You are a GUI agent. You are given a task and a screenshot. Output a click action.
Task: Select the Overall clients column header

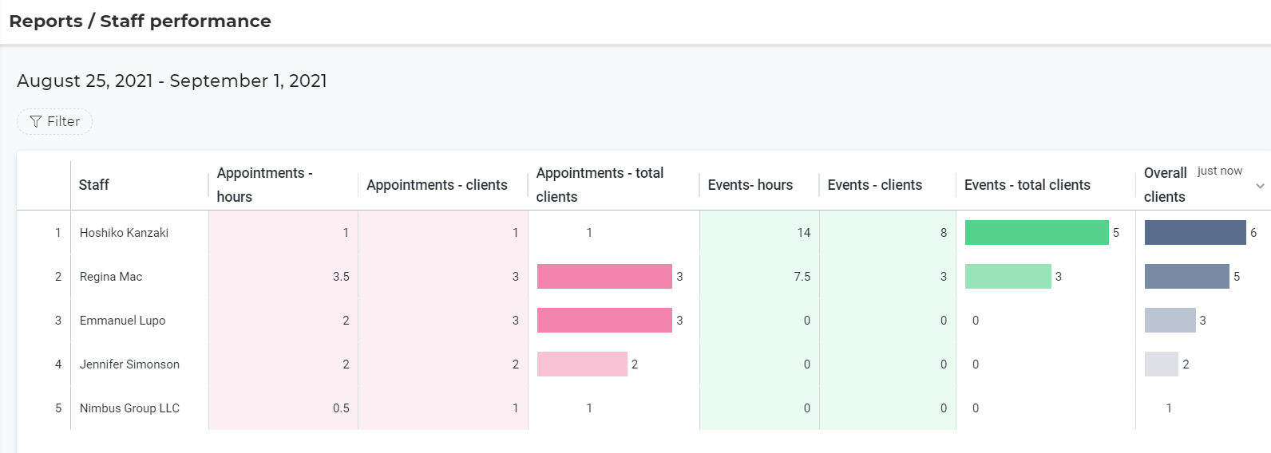click(x=1165, y=185)
